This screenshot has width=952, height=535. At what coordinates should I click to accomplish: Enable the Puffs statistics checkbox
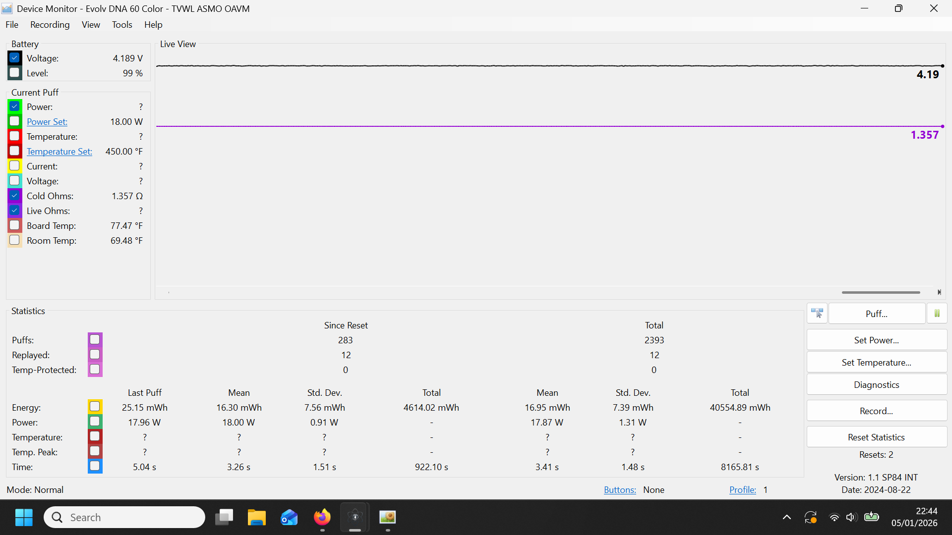point(95,340)
